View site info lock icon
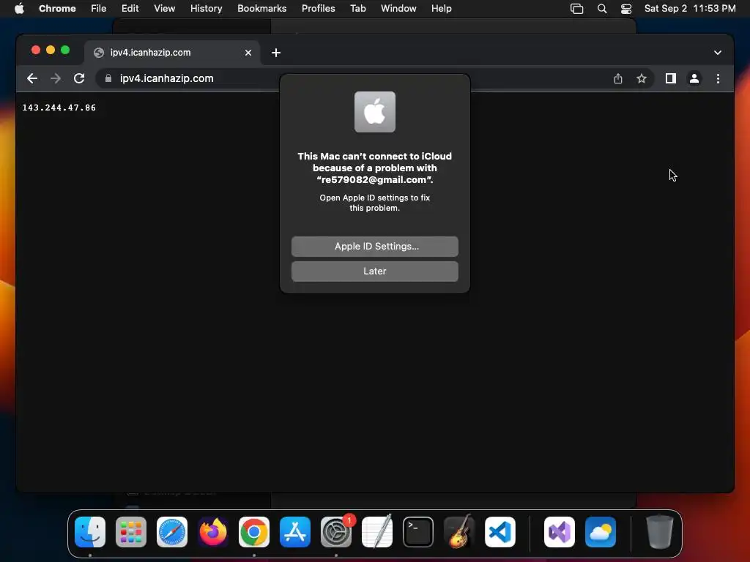This screenshot has height=562, width=750. [108, 78]
